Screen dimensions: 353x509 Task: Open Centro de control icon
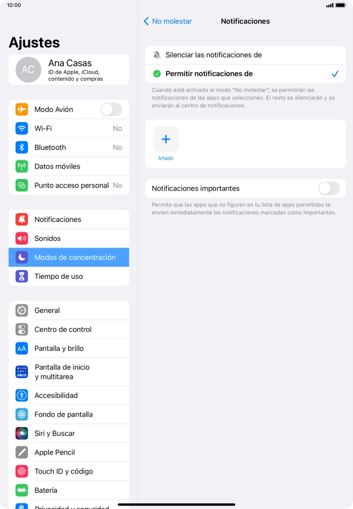[21, 329]
